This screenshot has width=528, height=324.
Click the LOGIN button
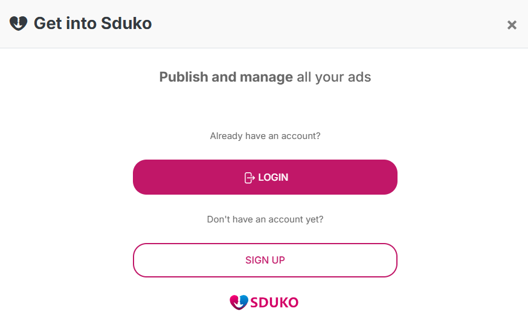pyautogui.click(x=265, y=177)
